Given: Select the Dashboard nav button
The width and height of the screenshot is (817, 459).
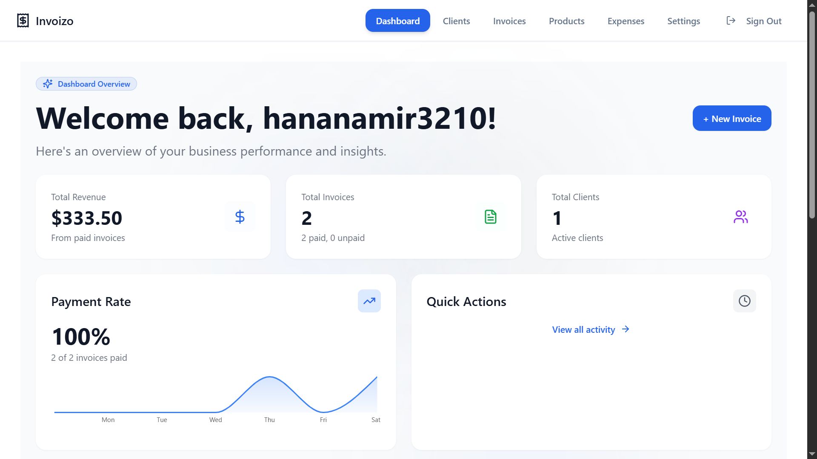Looking at the screenshot, I should pyautogui.click(x=397, y=21).
